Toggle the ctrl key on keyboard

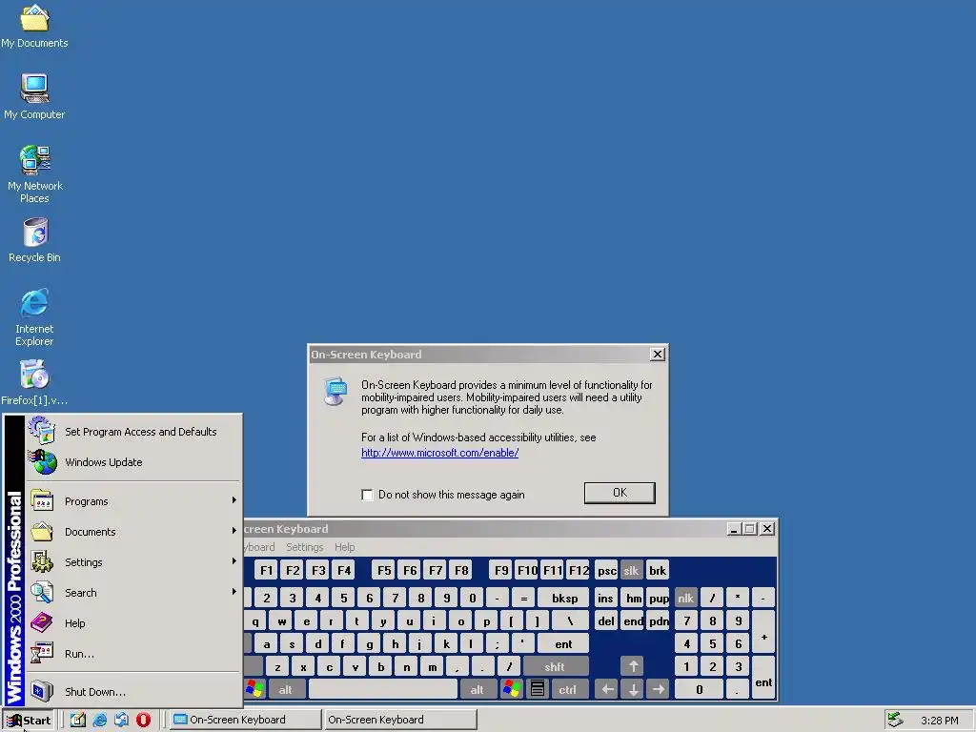click(x=568, y=689)
